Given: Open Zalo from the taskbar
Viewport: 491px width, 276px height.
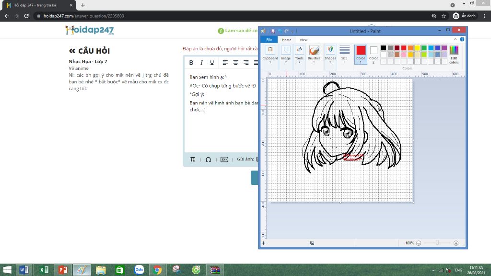Looking at the screenshot, I should (139, 270).
